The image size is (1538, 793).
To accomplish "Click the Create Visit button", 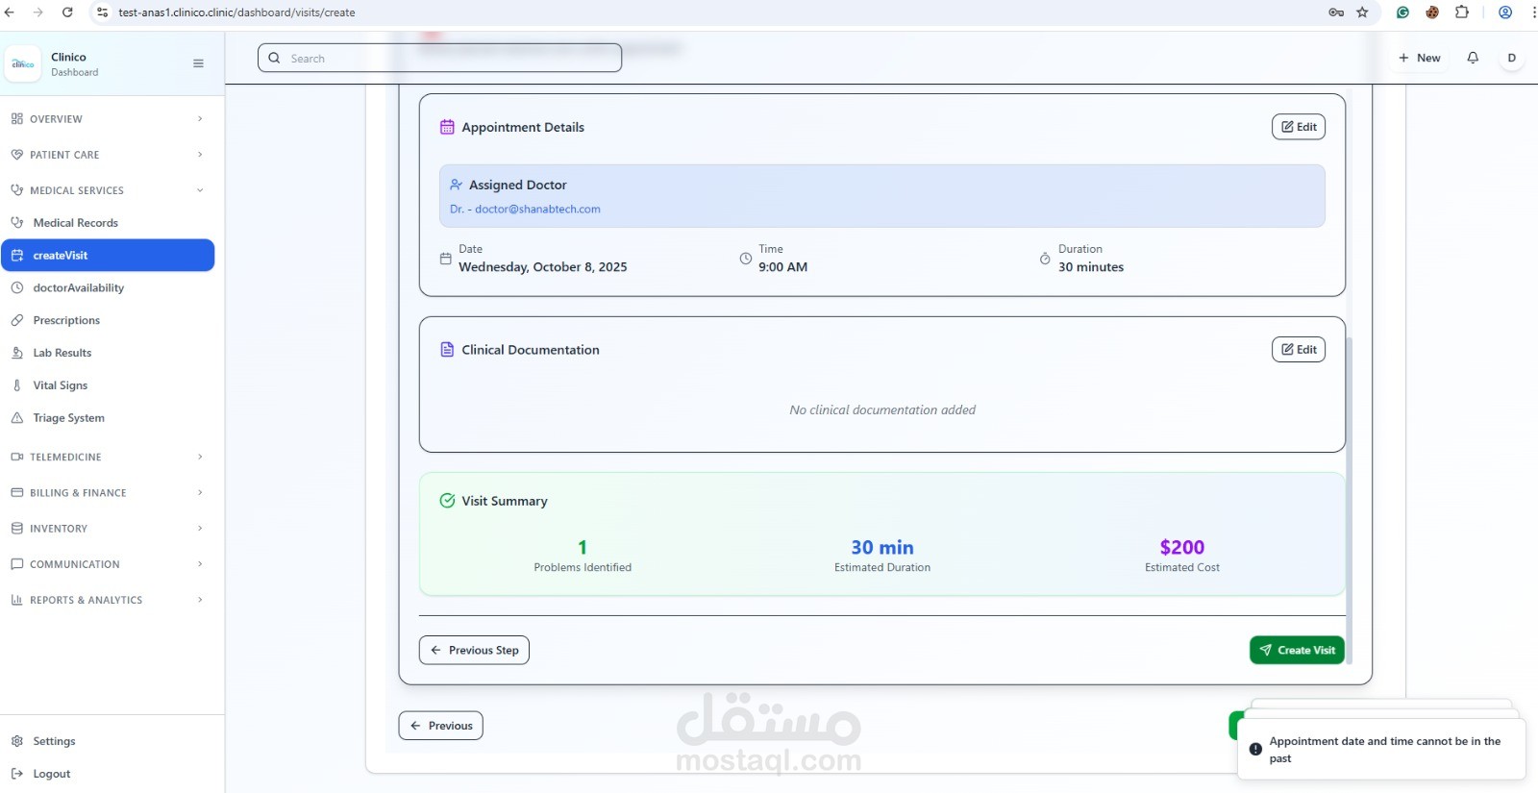I will pos(1297,650).
